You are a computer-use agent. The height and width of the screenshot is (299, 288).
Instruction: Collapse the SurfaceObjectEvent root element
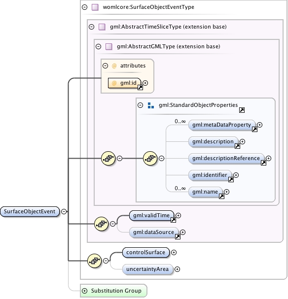click(x=64, y=211)
